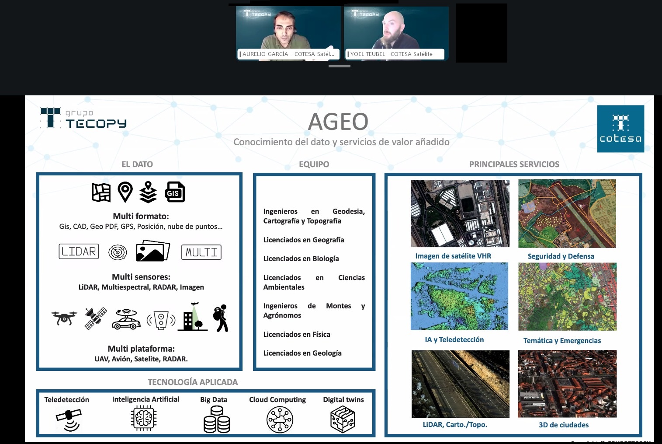The image size is (662, 444).
Task: Click the IA y Teledetección caption
Action: click(x=454, y=339)
